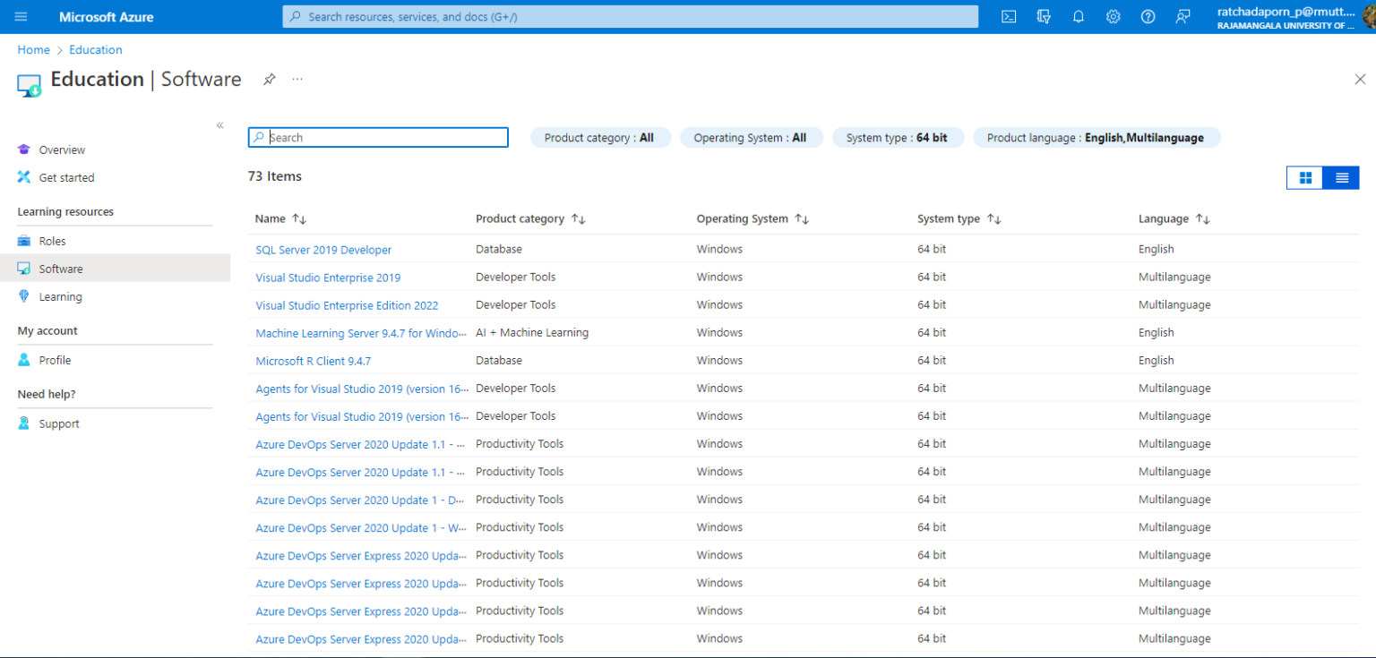Open Product category filter
This screenshot has width=1376, height=658.
tap(600, 138)
